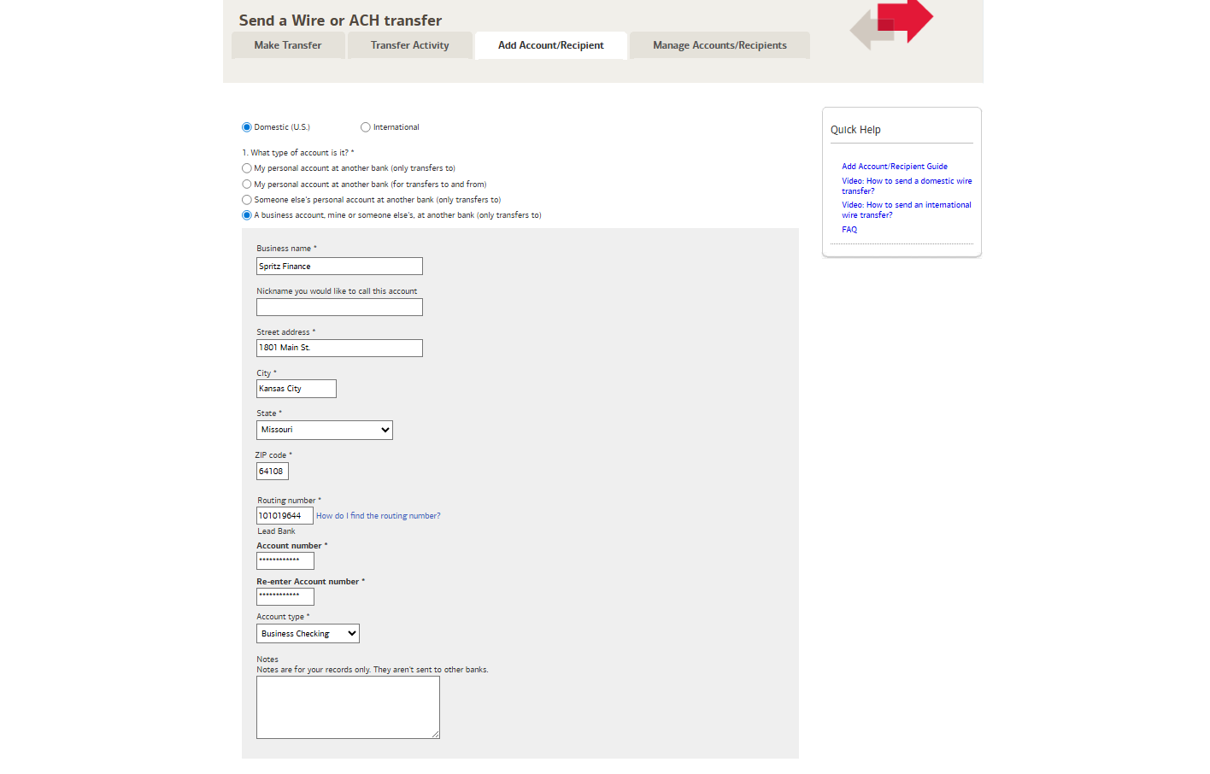Select the International radio button
This screenshot has width=1210, height=774.
click(x=366, y=127)
